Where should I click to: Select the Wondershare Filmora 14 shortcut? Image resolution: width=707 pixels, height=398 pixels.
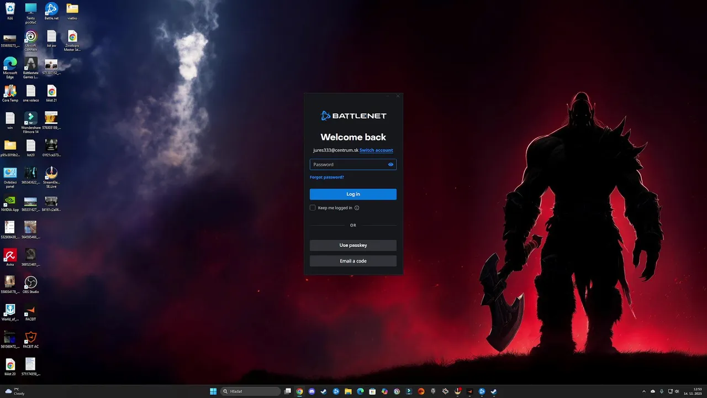pyautogui.click(x=30, y=123)
